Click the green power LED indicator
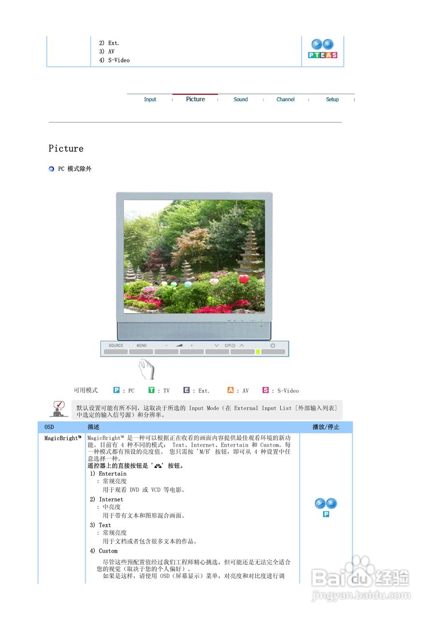 point(258,352)
